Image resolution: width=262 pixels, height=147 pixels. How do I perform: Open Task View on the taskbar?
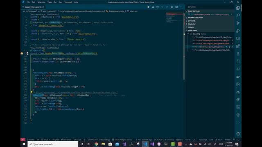[x=89, y=144]
